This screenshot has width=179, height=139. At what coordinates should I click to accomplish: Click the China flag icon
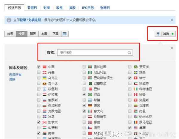click(44, 67)
